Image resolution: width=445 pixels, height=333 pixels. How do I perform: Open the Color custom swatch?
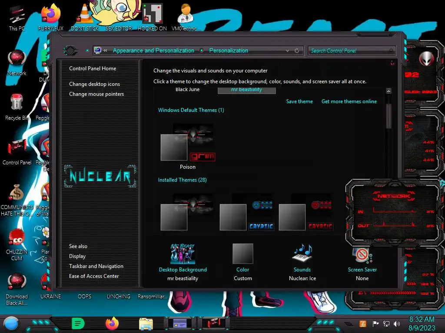click(x=242, y=254)
